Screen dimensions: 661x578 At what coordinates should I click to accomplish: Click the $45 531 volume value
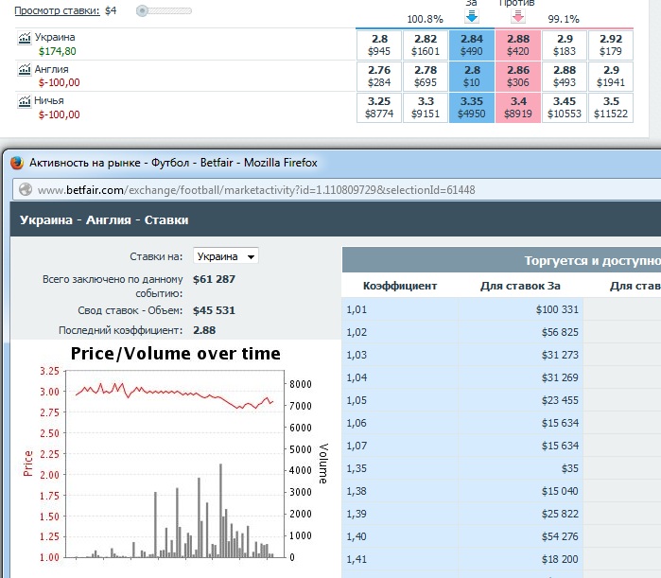[214, 310]
